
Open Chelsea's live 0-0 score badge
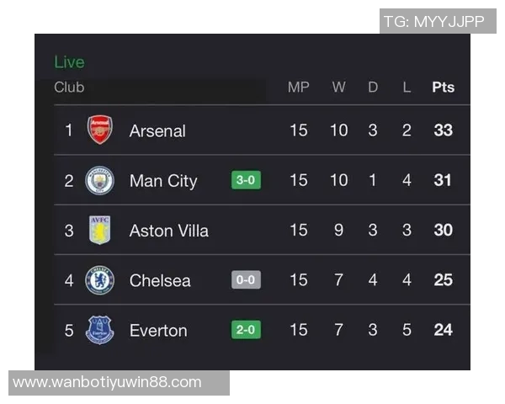pos(246,280)
